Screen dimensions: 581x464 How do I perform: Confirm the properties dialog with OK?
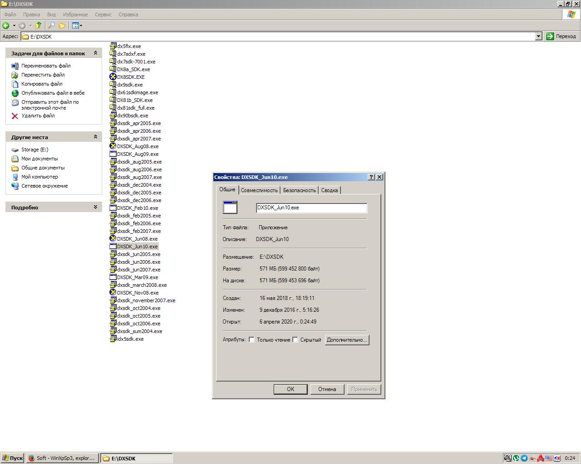click(290, 389)
